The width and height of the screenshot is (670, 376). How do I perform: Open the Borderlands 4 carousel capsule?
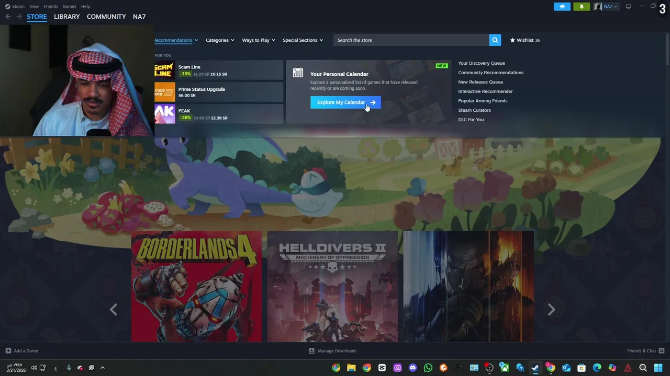(x=196, y=287)
